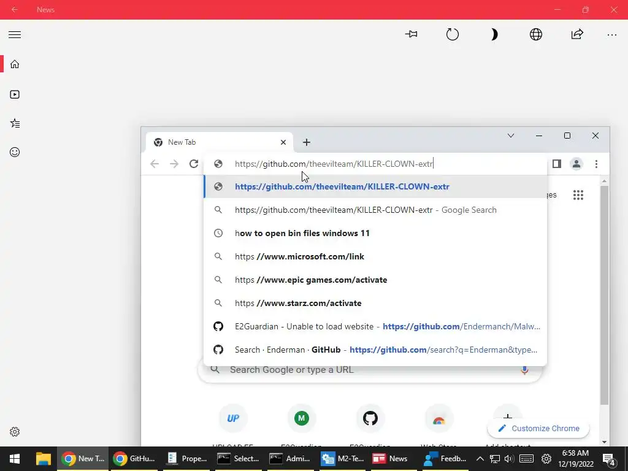Pin the News page with the pin icon
The width and height of the screenshot is (628, 471).
click(412, 34)
